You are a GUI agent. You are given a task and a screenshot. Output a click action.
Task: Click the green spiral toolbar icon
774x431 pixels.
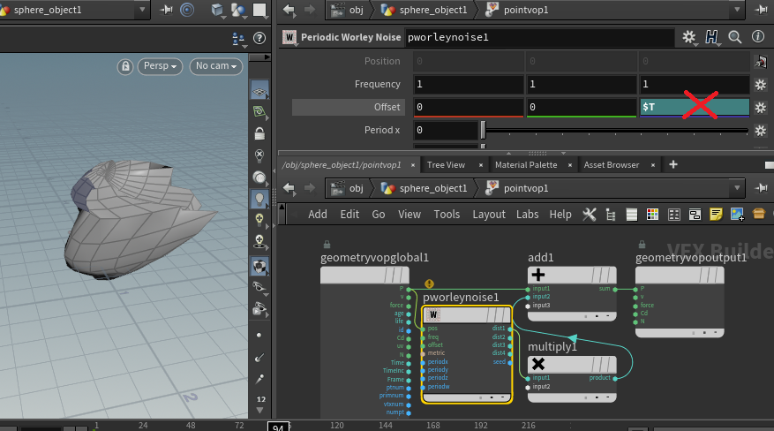(x=259, y=112)
